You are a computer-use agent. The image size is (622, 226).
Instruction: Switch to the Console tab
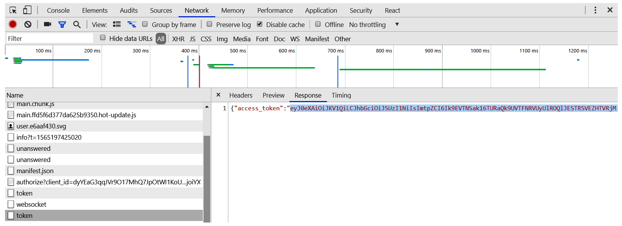point(58,10)
